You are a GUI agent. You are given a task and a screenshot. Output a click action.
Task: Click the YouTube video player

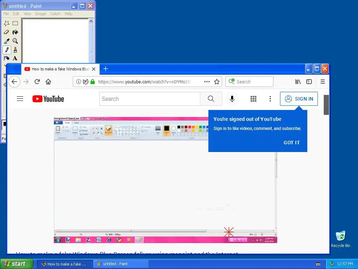click(165, 180)
